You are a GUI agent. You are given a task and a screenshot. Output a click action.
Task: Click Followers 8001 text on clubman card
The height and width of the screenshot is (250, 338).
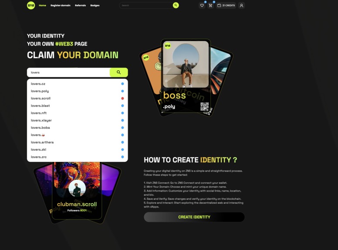(x=77, y=210)
